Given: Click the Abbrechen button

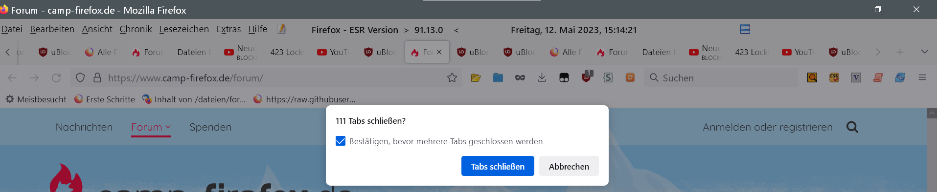Looking at the screenshot, I should point(569,166).
